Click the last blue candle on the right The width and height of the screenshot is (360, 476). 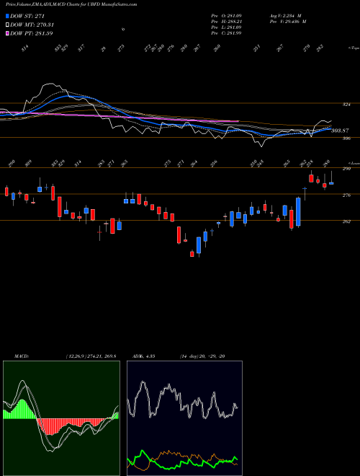click(331, 183)
